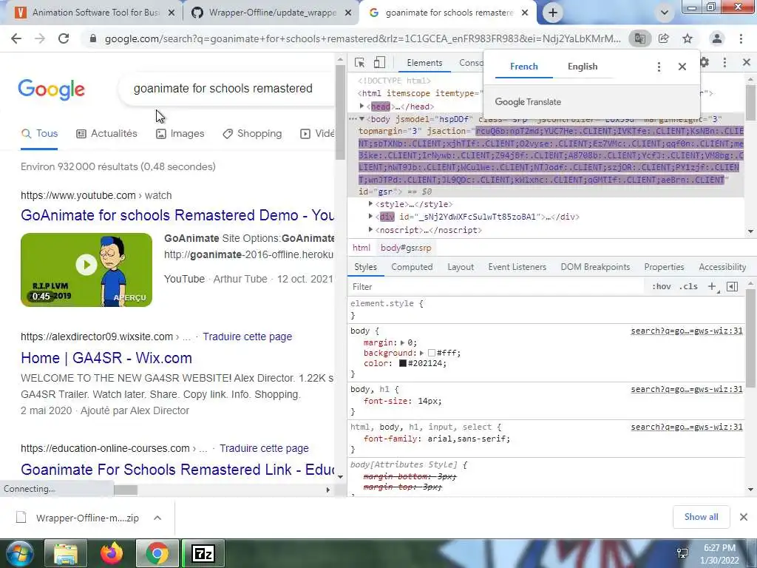Open the Chrome profile avatar menu
The height and width of the screenshot is (568, 757).
717,38
